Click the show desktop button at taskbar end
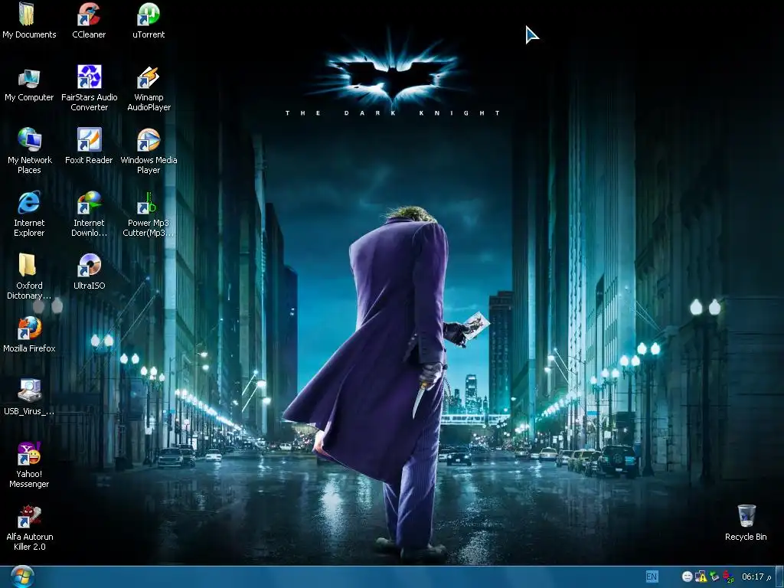Image resolution: width=784 pixels, height=588 pixels. pyautogui.click(x=779, y=577)
